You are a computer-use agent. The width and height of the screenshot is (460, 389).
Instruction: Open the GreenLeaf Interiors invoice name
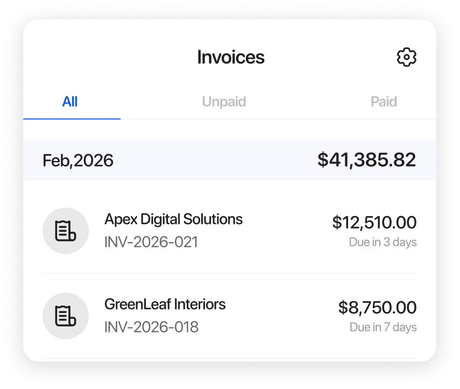165,304
